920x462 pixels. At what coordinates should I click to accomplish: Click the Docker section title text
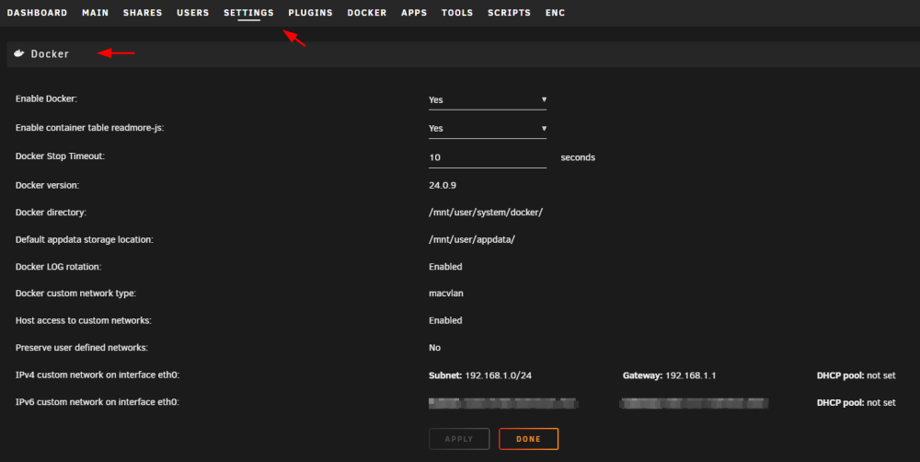click(x=50, y=54)
